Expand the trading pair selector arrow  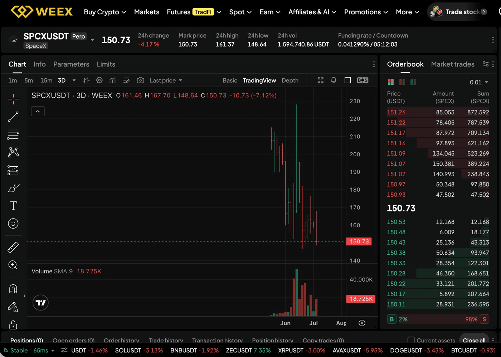(92, 40)
